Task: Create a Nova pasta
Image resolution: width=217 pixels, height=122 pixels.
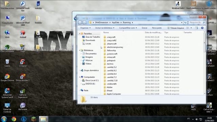Action: click(157, 28)
